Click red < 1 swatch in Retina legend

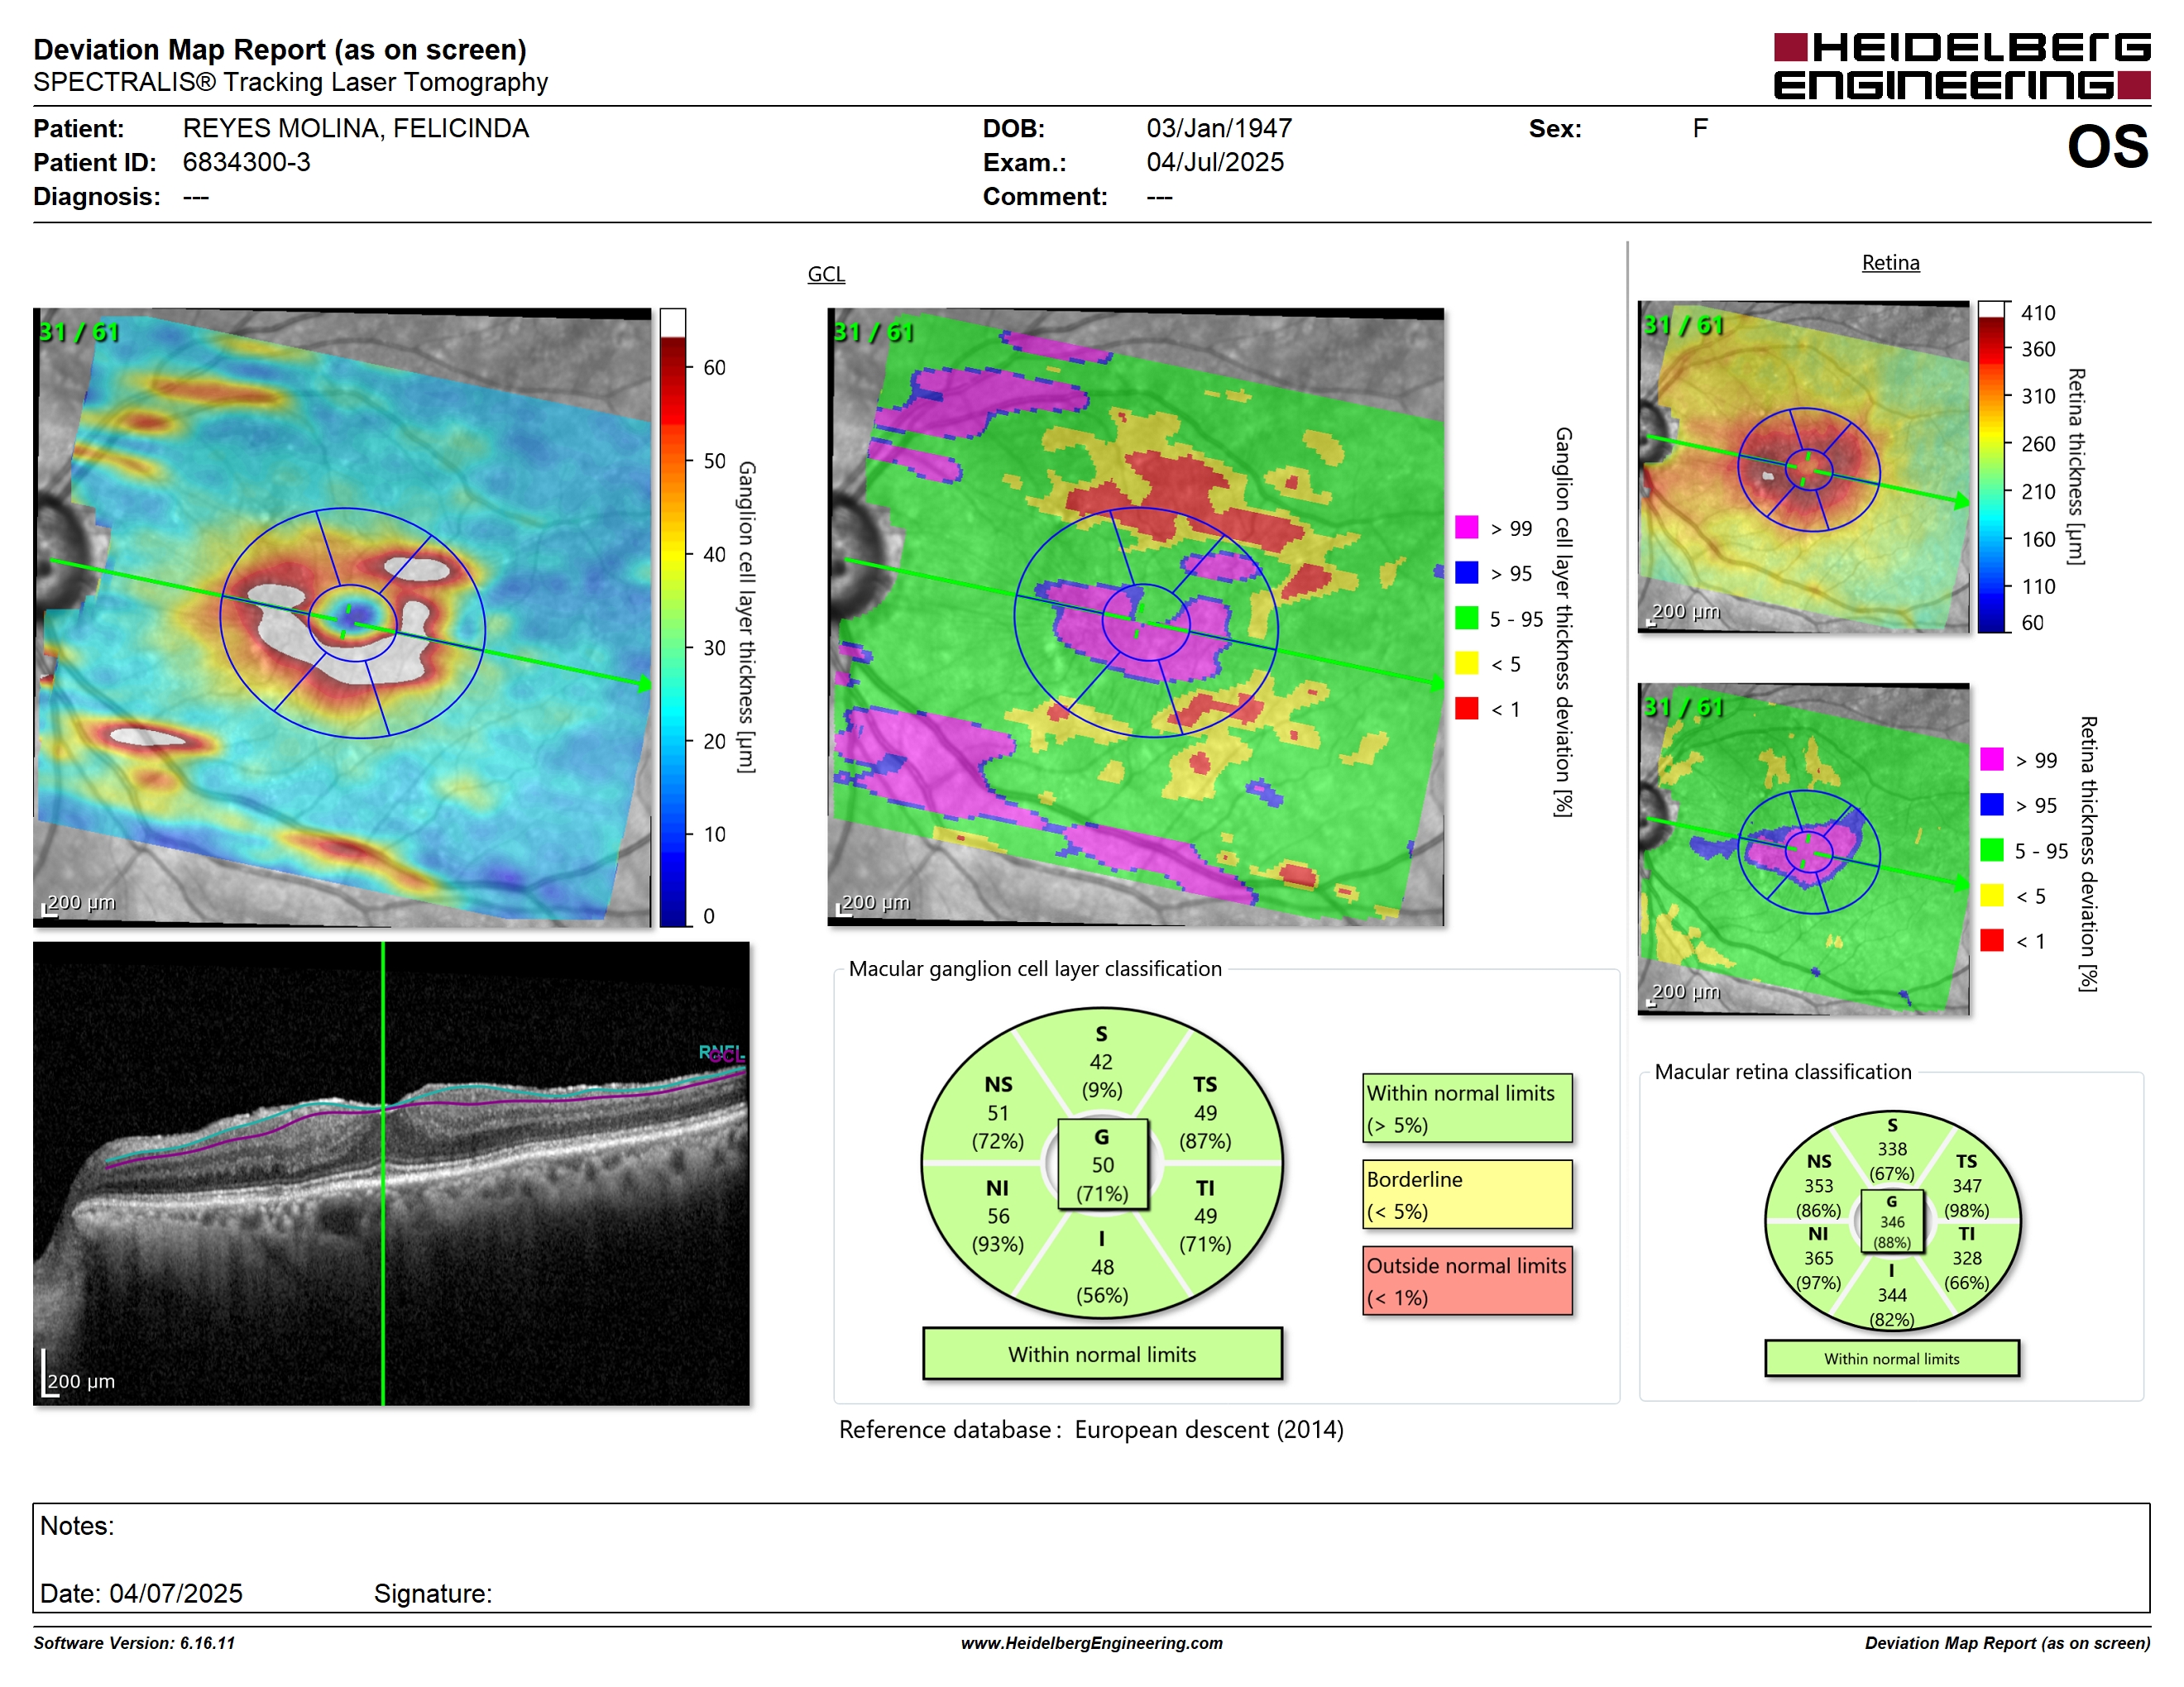pyautogui.click(x=1991, y=940)
